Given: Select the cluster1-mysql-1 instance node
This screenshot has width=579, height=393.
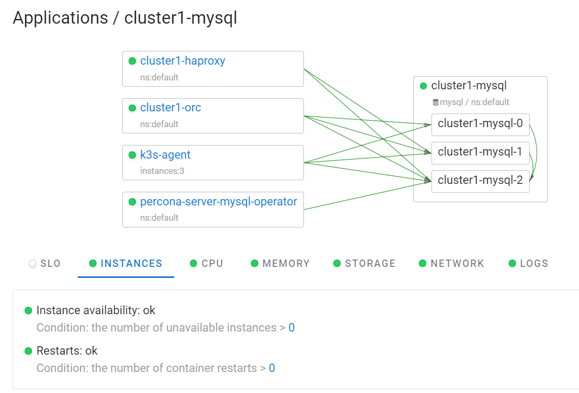Looking at the screenshot, I should 480,152.
